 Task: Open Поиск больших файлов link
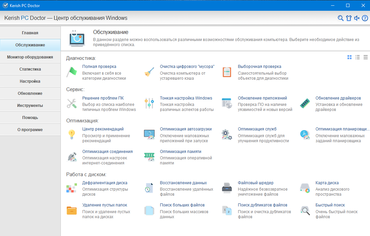coord(182,205)
